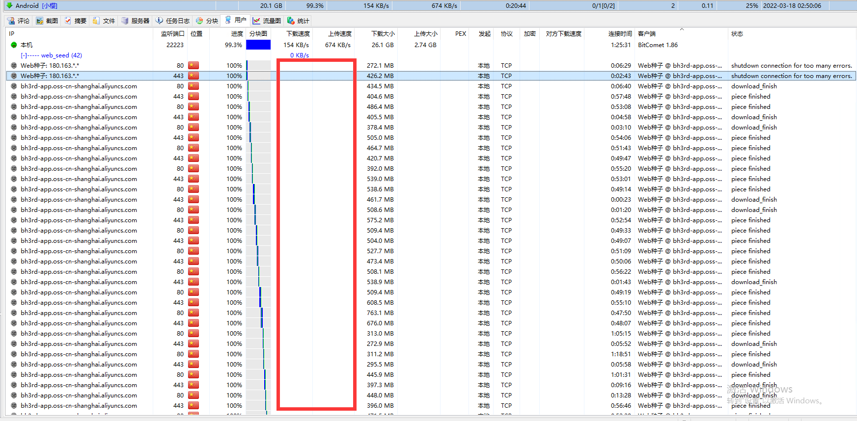Open the 评论 comments tab icon
Screen dimensions: 857x421
[11, 21]
